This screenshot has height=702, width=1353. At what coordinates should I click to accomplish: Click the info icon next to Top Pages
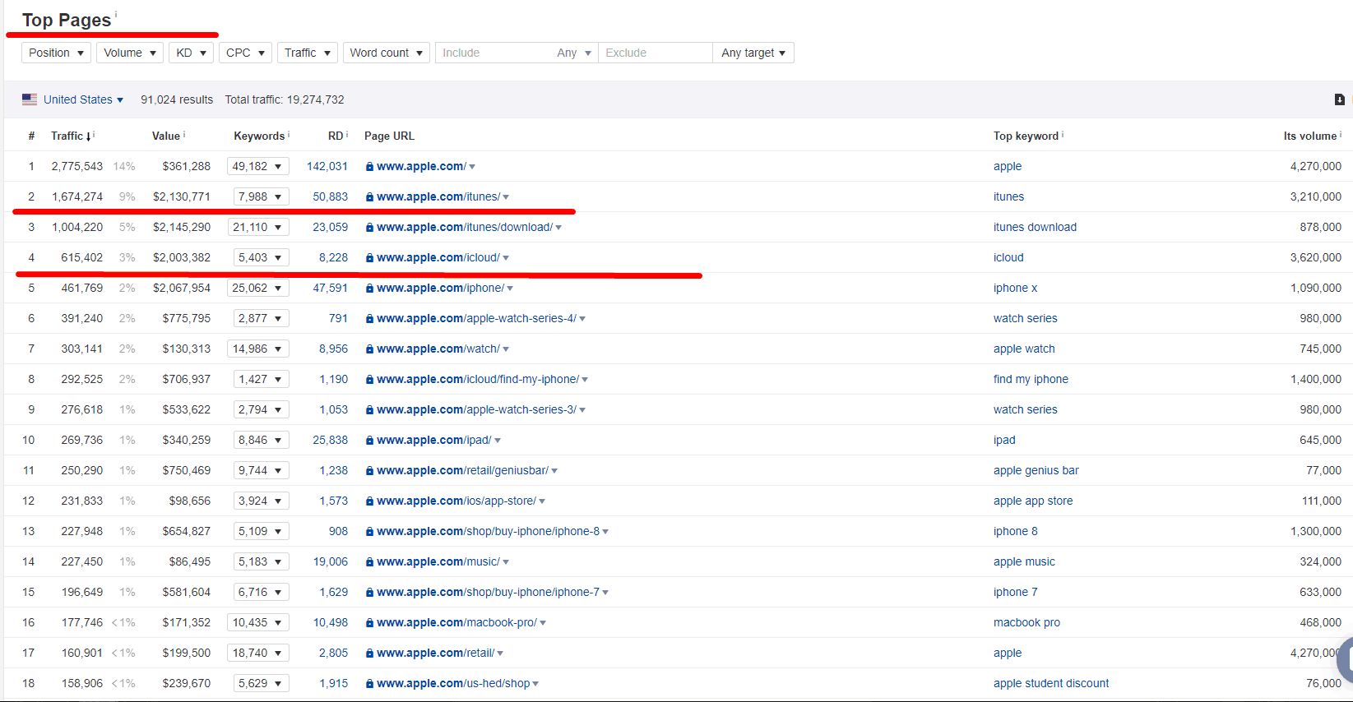(x=115, y=14)
